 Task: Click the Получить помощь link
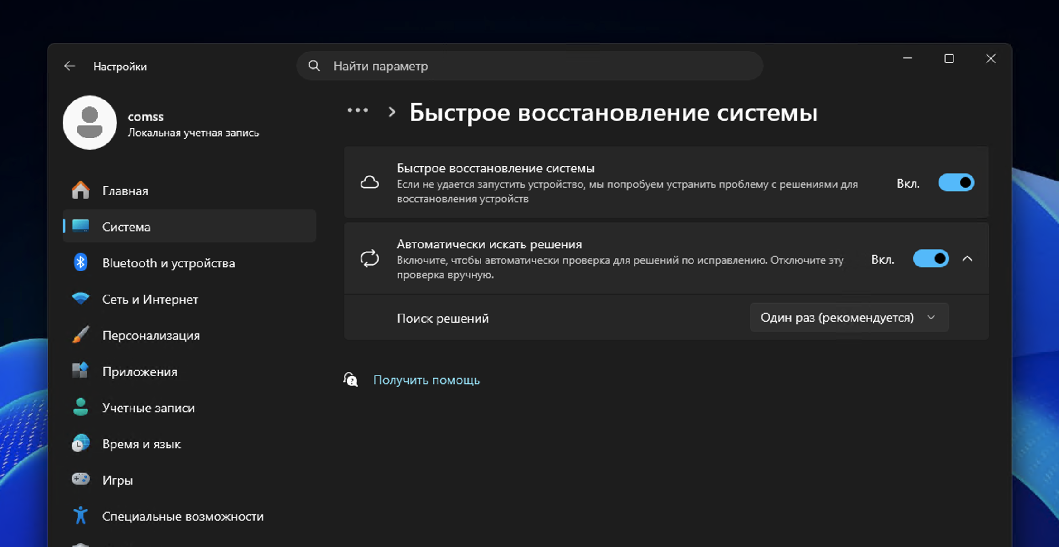pyautogui.click(x=426, y=380)
